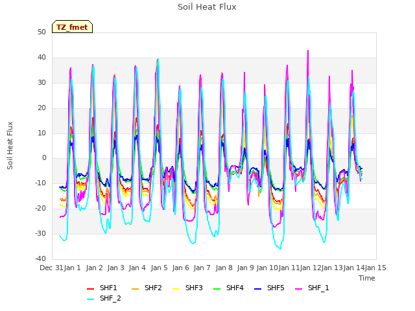The height and width of the screenshot is (311, 415).
Task: Click the Jan 7 x-axis label
Action: (202, 268)
